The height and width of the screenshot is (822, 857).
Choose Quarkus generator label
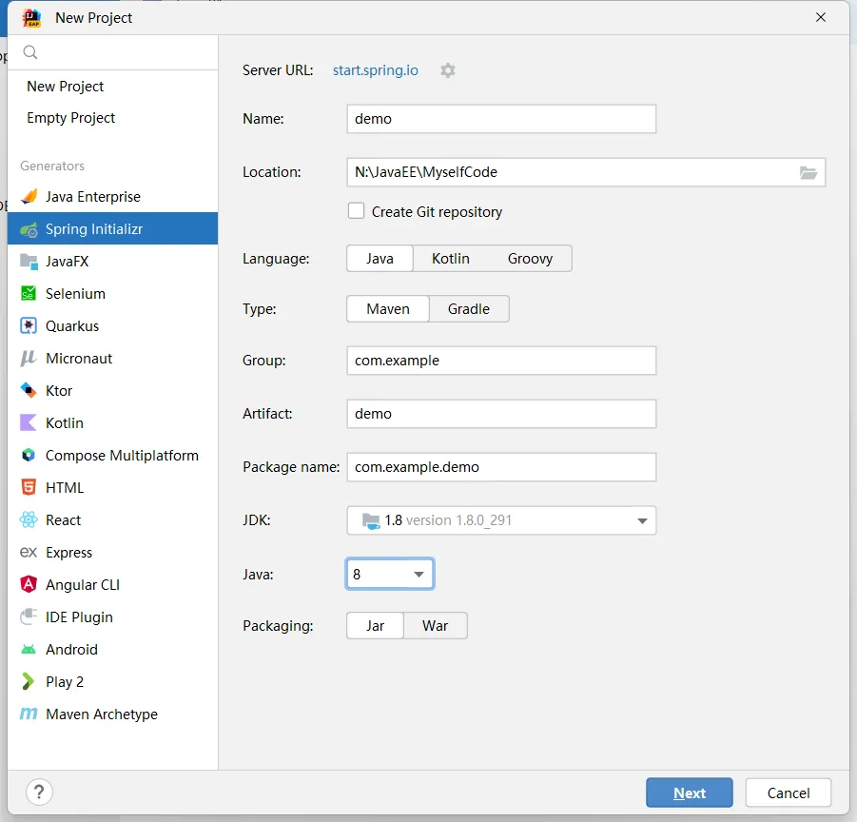point(72,326)
